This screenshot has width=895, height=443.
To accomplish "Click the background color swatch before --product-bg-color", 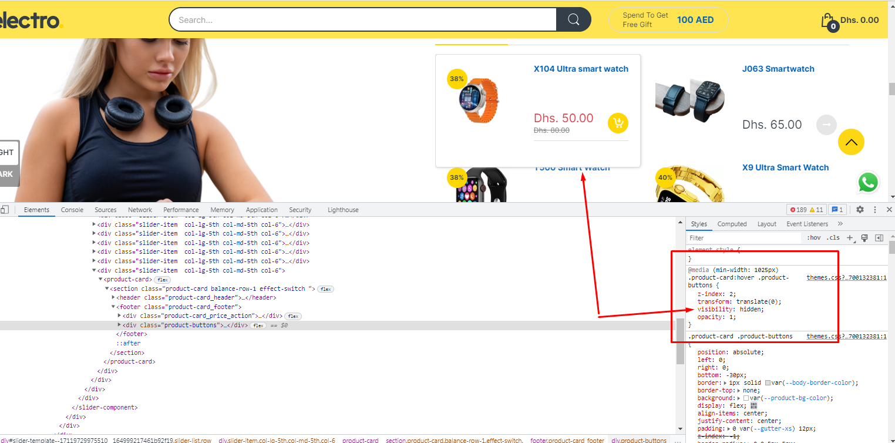I will (746, 398).
